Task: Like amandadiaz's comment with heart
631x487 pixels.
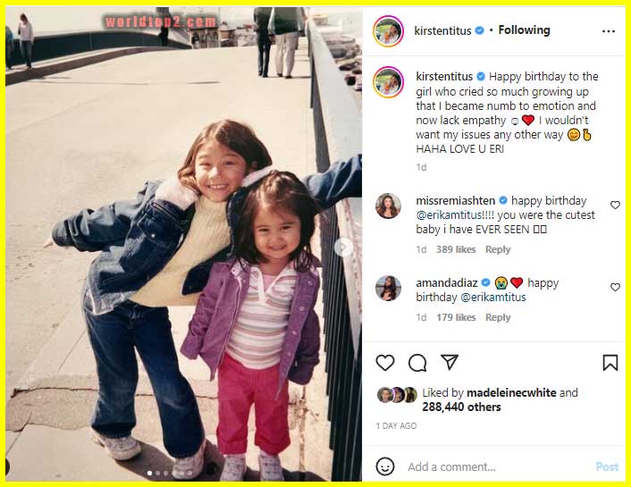Action: click(615, 287)
